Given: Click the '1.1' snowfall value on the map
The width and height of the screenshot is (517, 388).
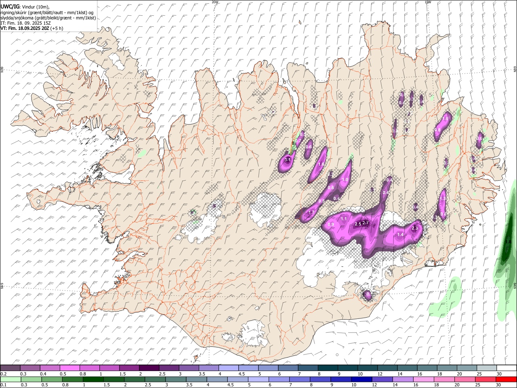Looking at the screenshot, I should point(344,219).
